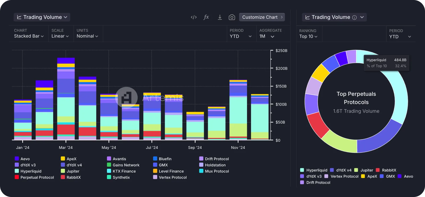Open Customize Chart

tap(262, 17)
